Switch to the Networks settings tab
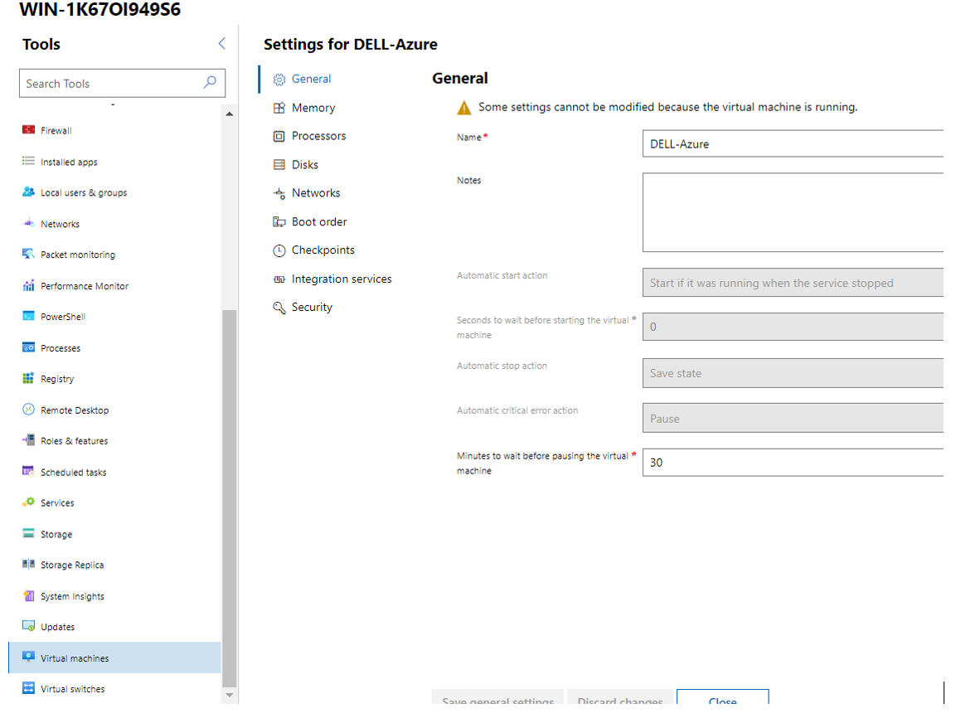961x718 pixels. (x=316, y=193)
